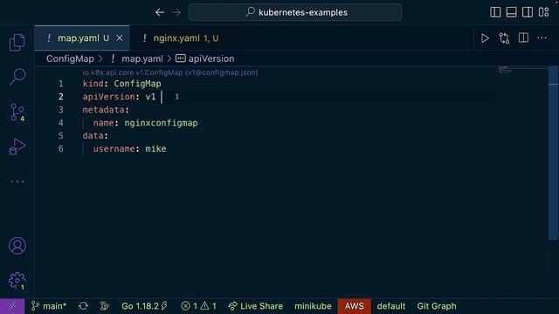559x314 pixels.
Task: Open Git Graph from status bar
Action: pos(437,306)
